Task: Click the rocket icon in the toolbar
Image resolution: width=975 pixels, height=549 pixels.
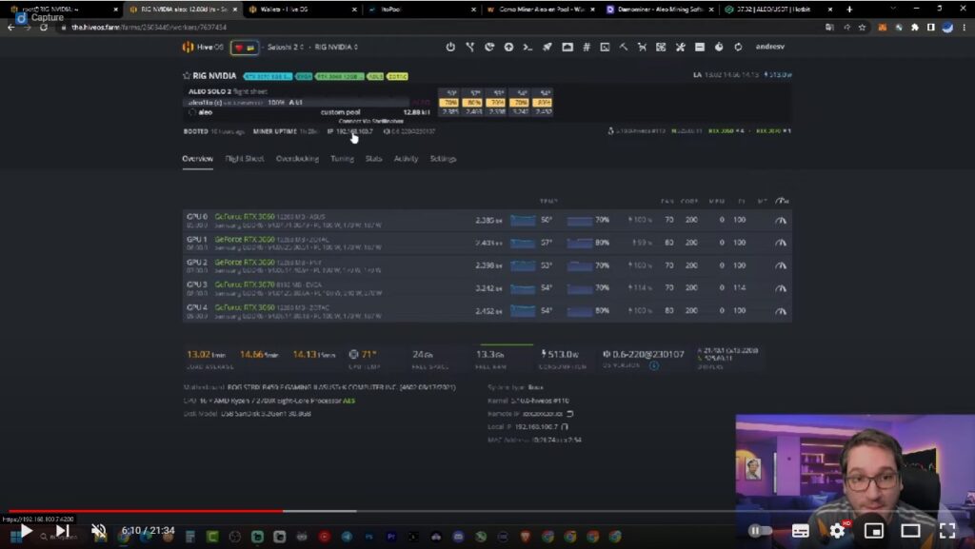Action: [547, 47]
